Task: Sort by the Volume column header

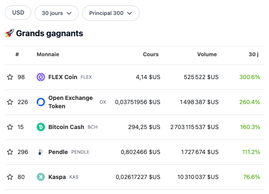Action: pyautogui.click(x=207, y=54)
